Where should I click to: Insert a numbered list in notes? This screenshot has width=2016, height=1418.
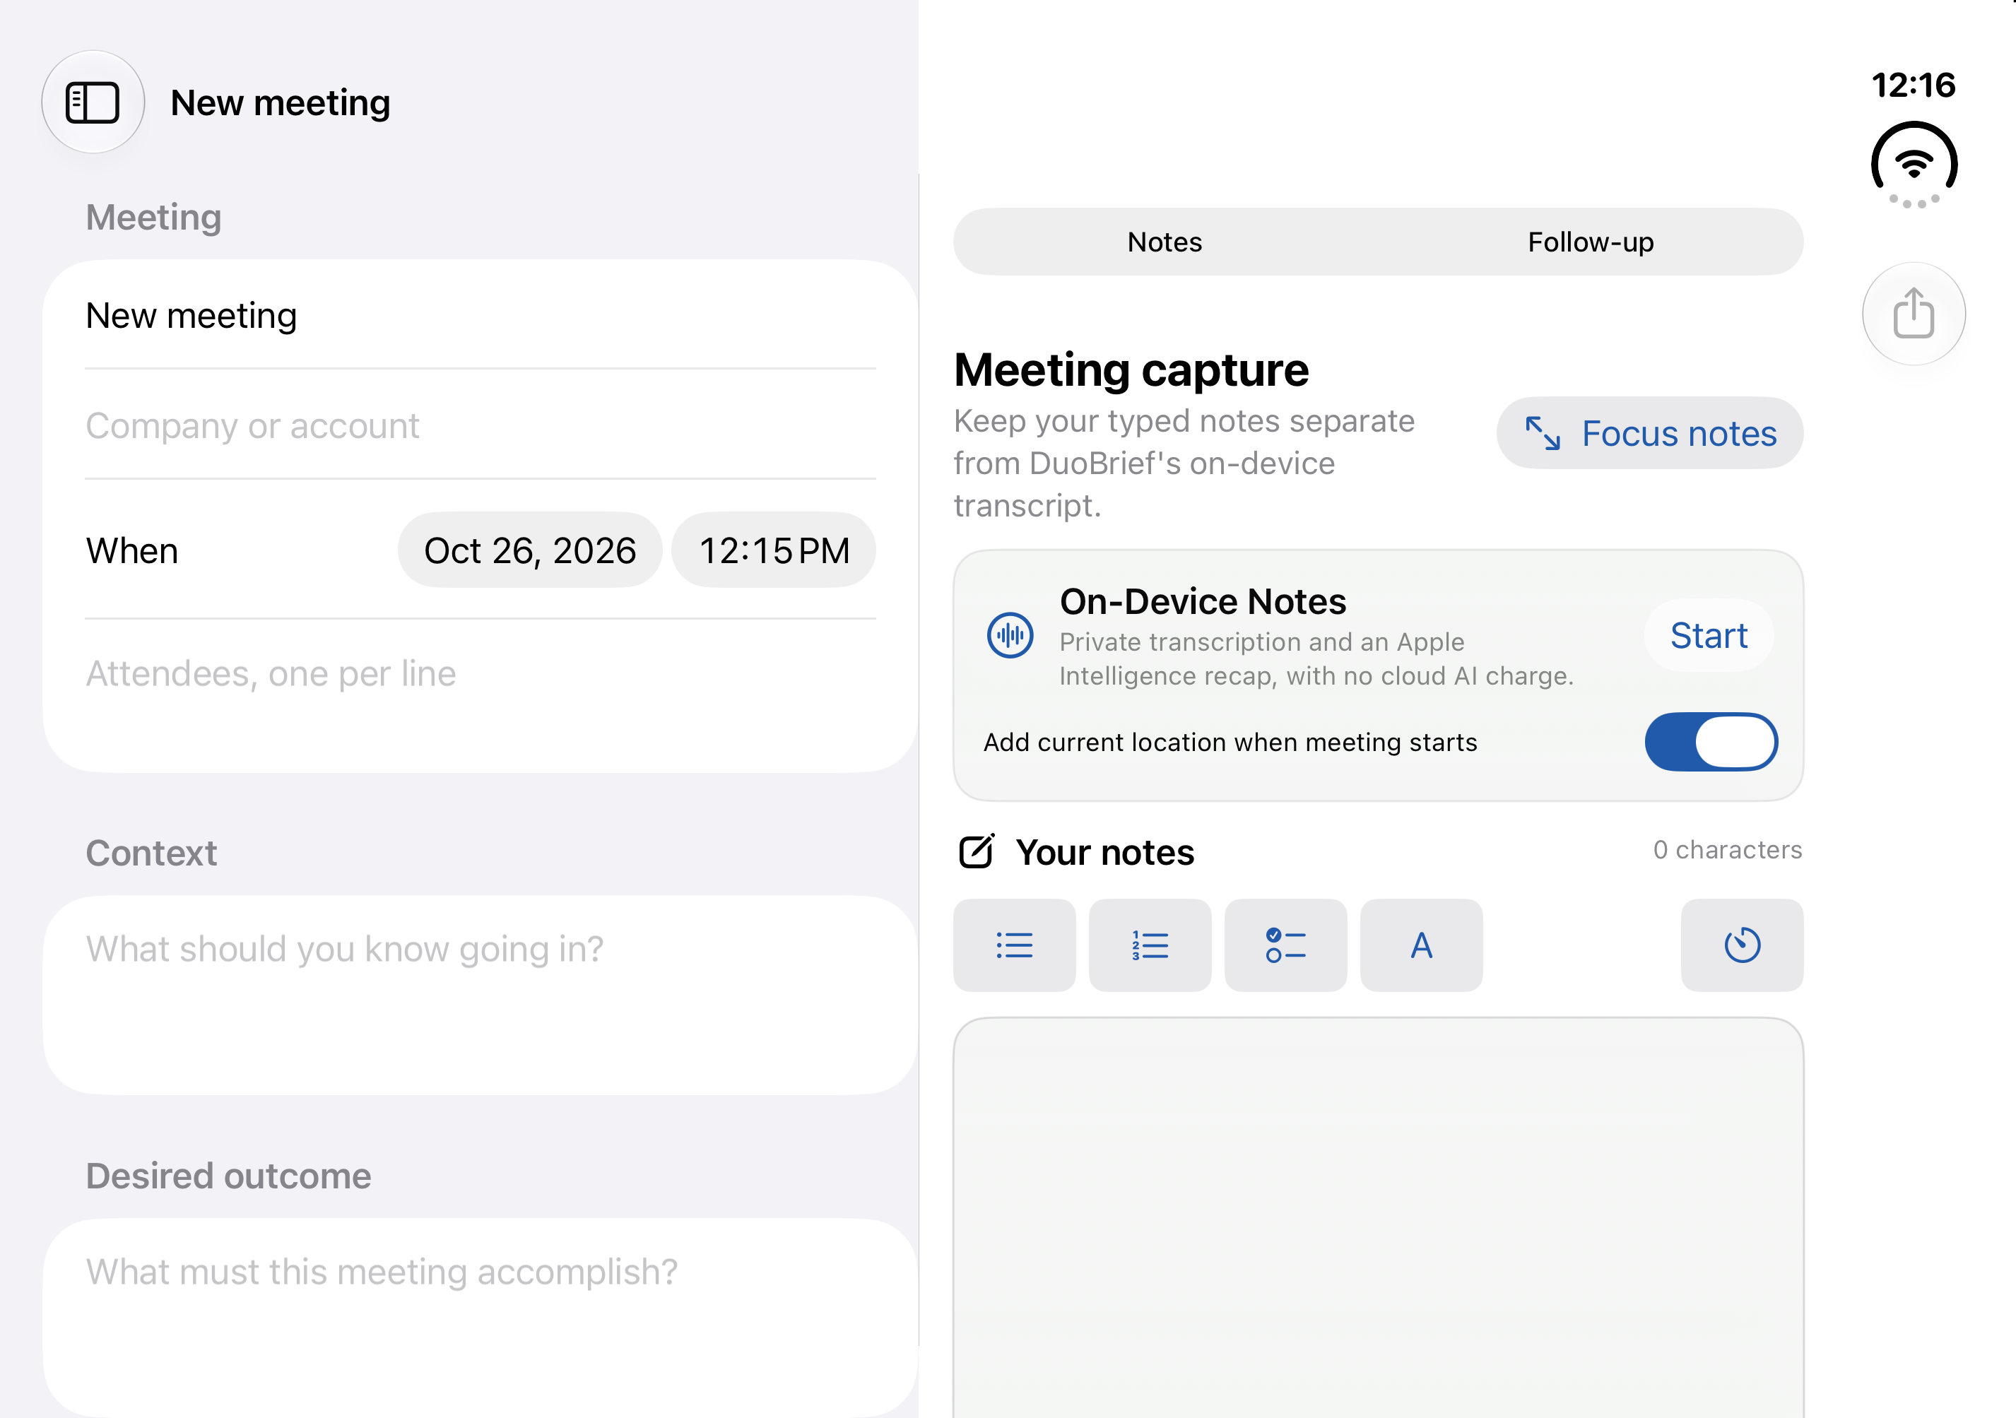pyautogui.click(x=1150, y=945)
